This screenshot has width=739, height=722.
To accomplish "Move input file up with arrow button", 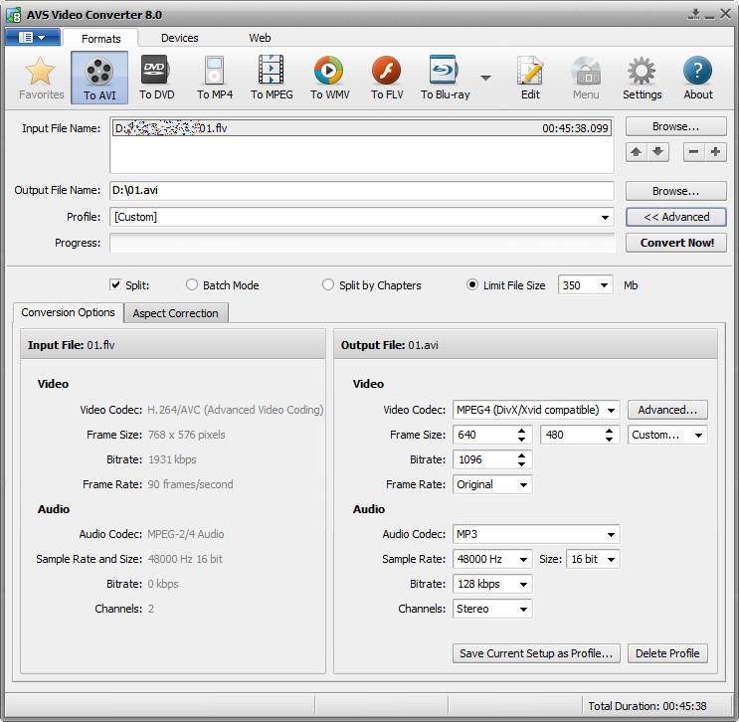I will click(637, 152).
